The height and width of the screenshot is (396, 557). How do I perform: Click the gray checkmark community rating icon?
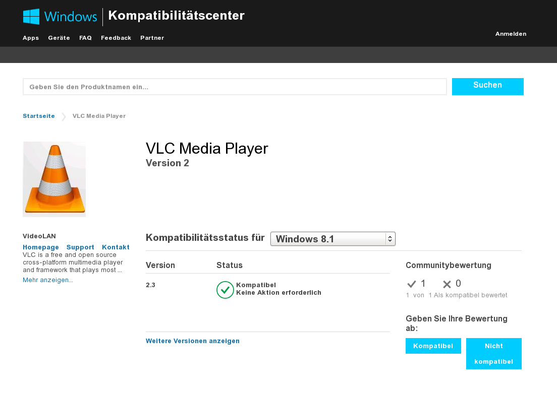coord(411,284)
